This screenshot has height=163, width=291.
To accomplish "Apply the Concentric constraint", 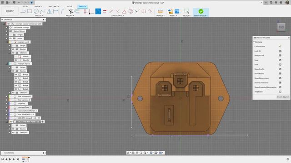I will pyautogui.click(x=130, y=11).
